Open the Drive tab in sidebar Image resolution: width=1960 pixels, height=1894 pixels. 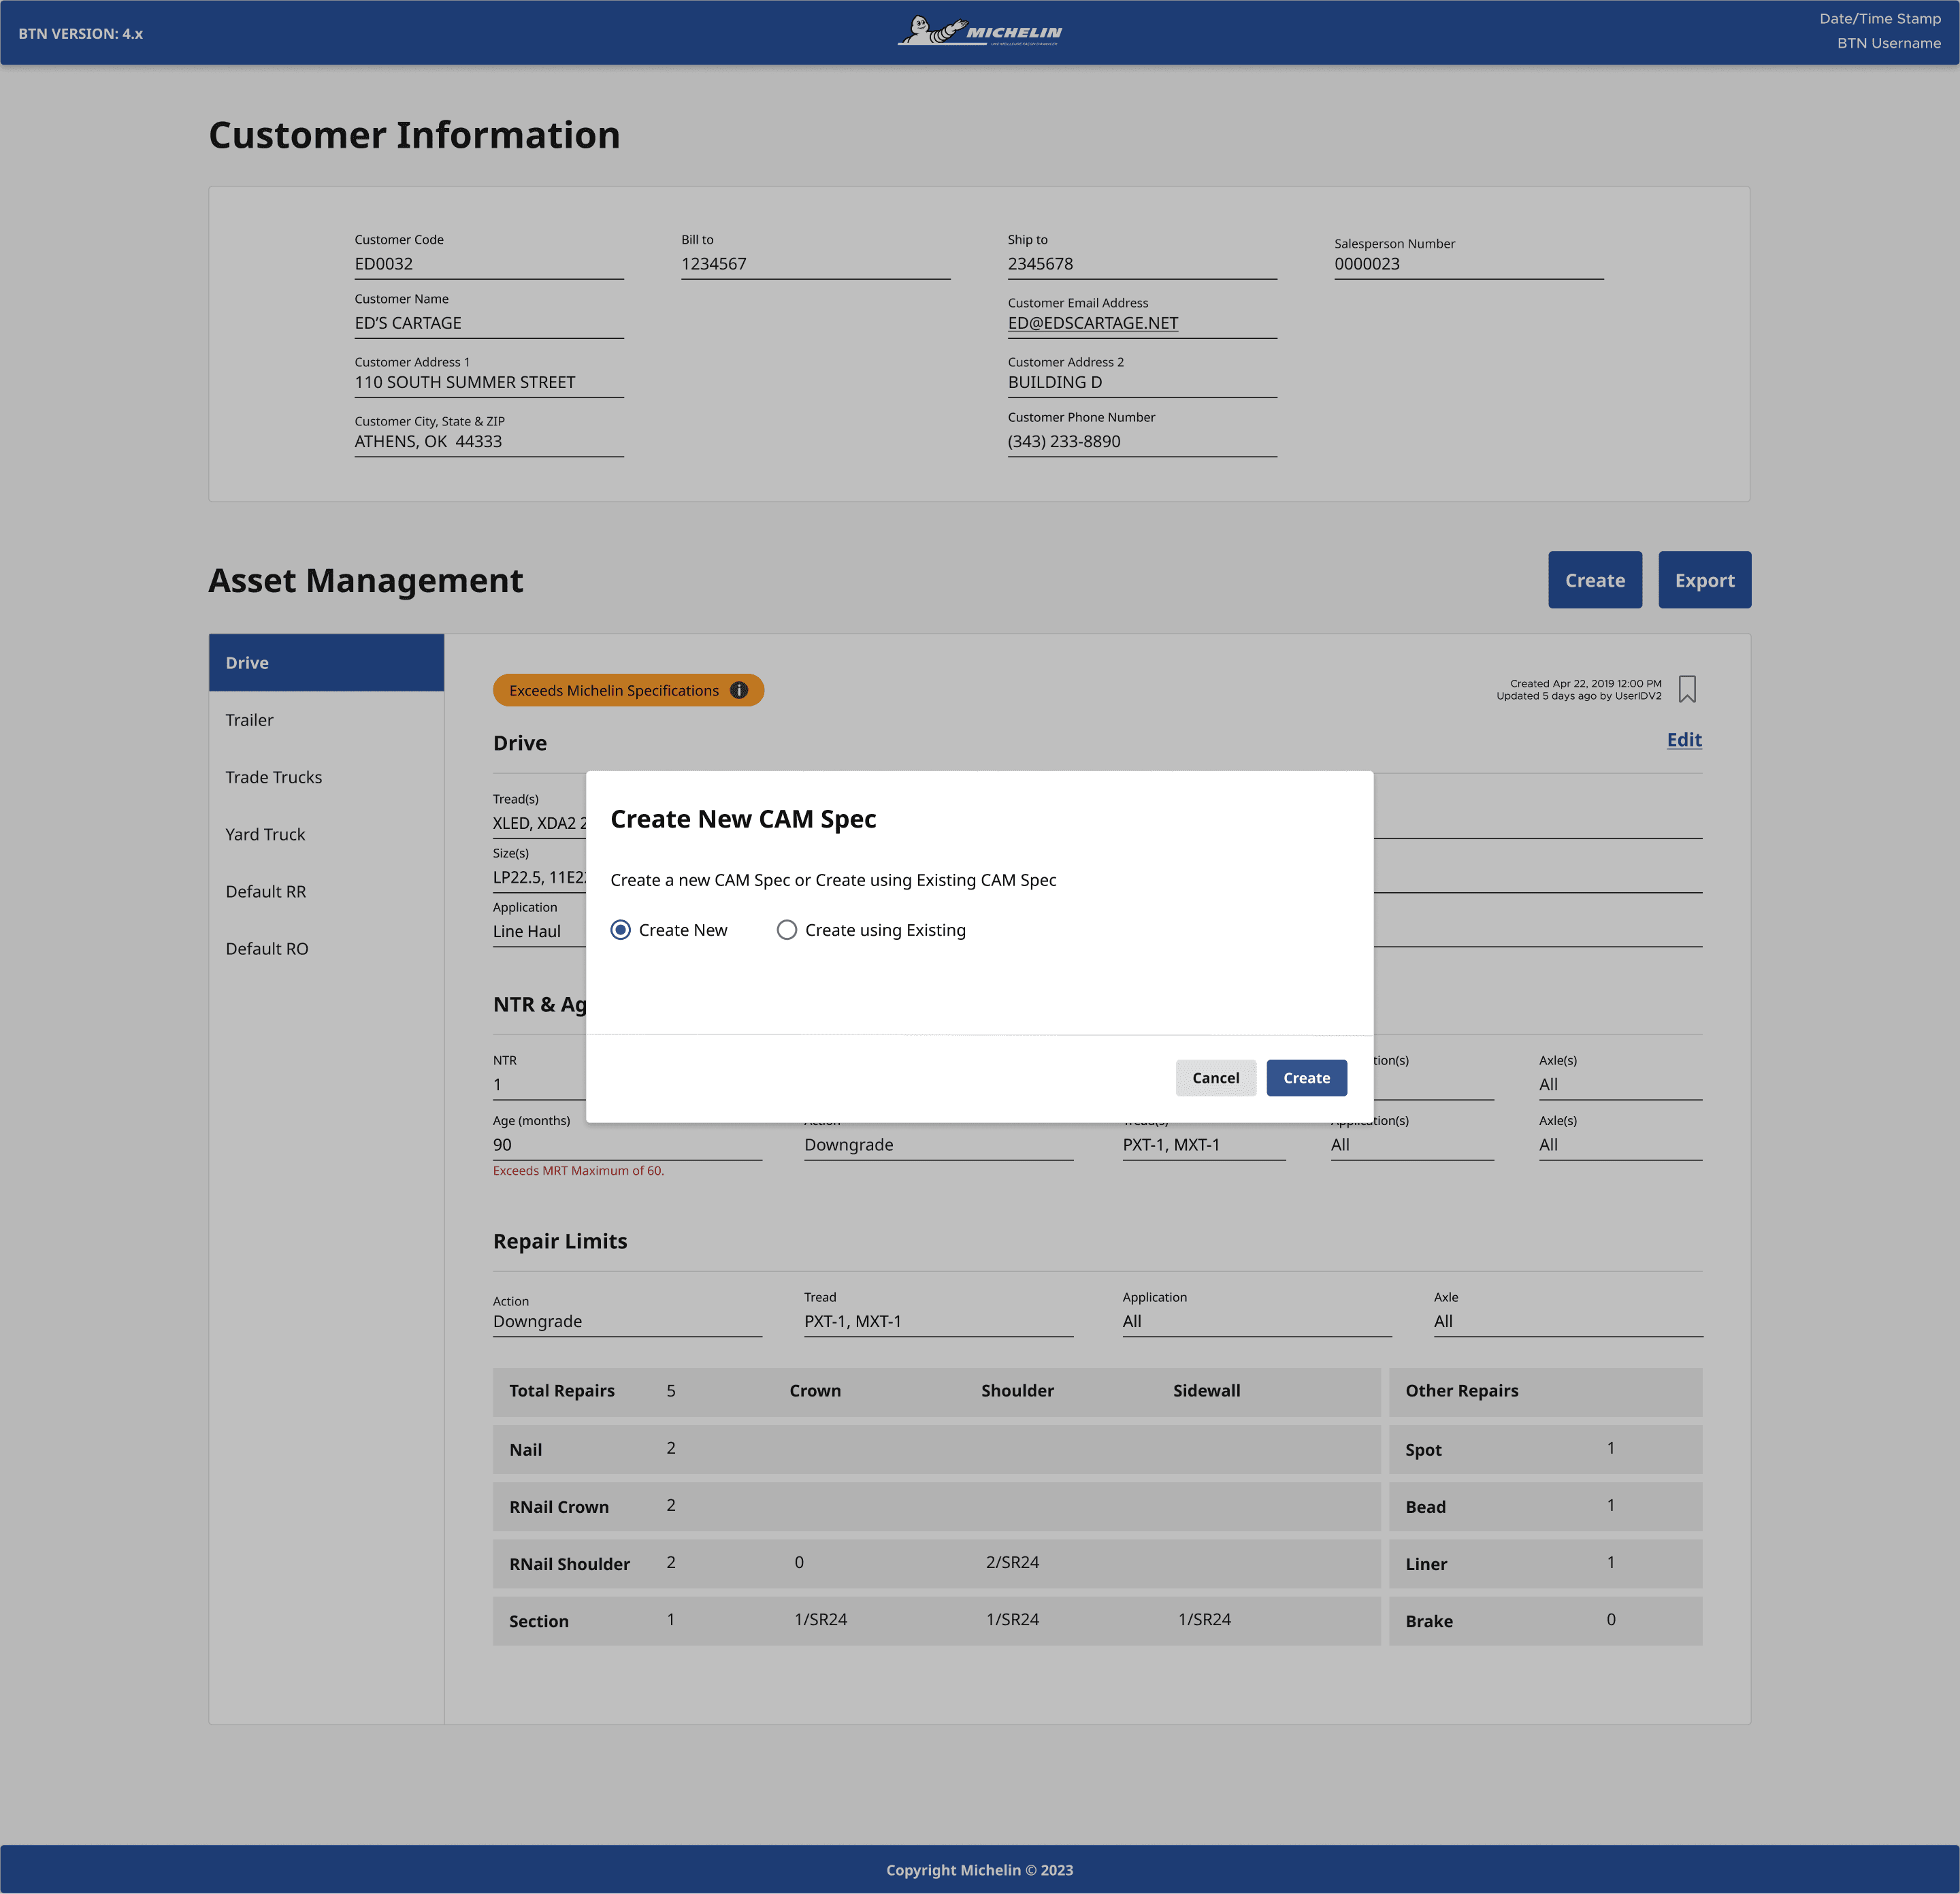(x=326, y=662)
